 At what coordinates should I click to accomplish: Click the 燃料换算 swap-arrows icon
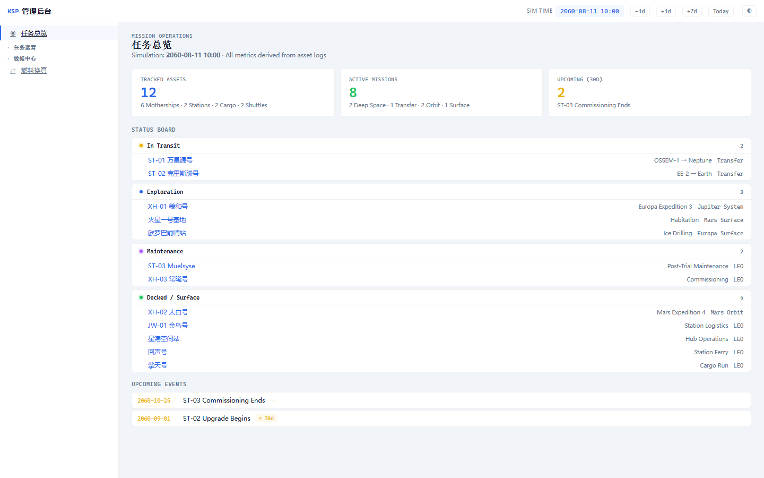[x=13, y=71]
